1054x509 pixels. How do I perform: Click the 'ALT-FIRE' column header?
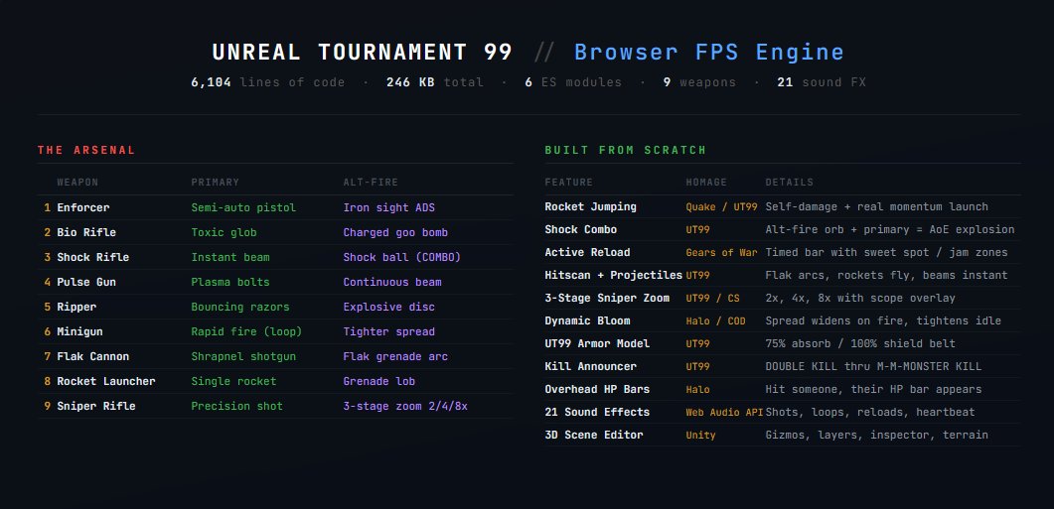click(371, 182)
